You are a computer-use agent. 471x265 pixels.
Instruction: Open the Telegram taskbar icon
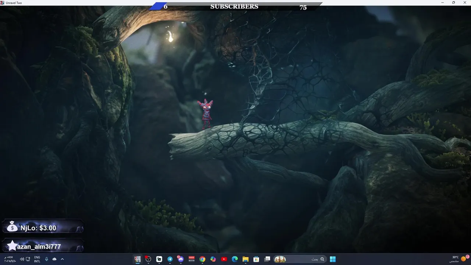(170, 259)
